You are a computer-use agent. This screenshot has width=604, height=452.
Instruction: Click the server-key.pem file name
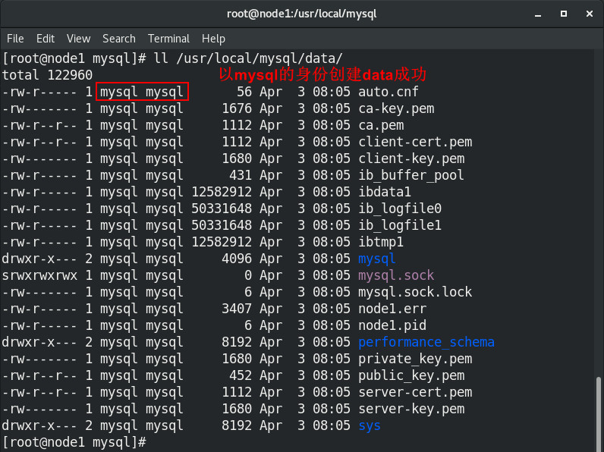[411, 409]
